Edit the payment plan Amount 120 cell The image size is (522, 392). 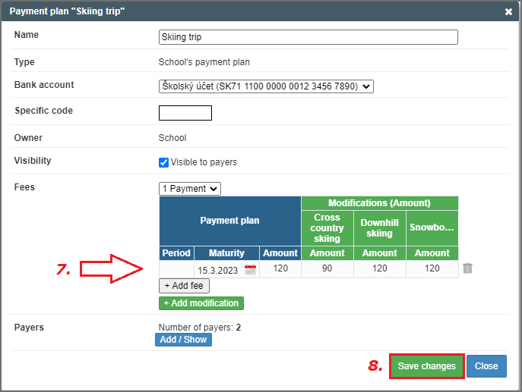pyautogui.click(x=280, y=268)
